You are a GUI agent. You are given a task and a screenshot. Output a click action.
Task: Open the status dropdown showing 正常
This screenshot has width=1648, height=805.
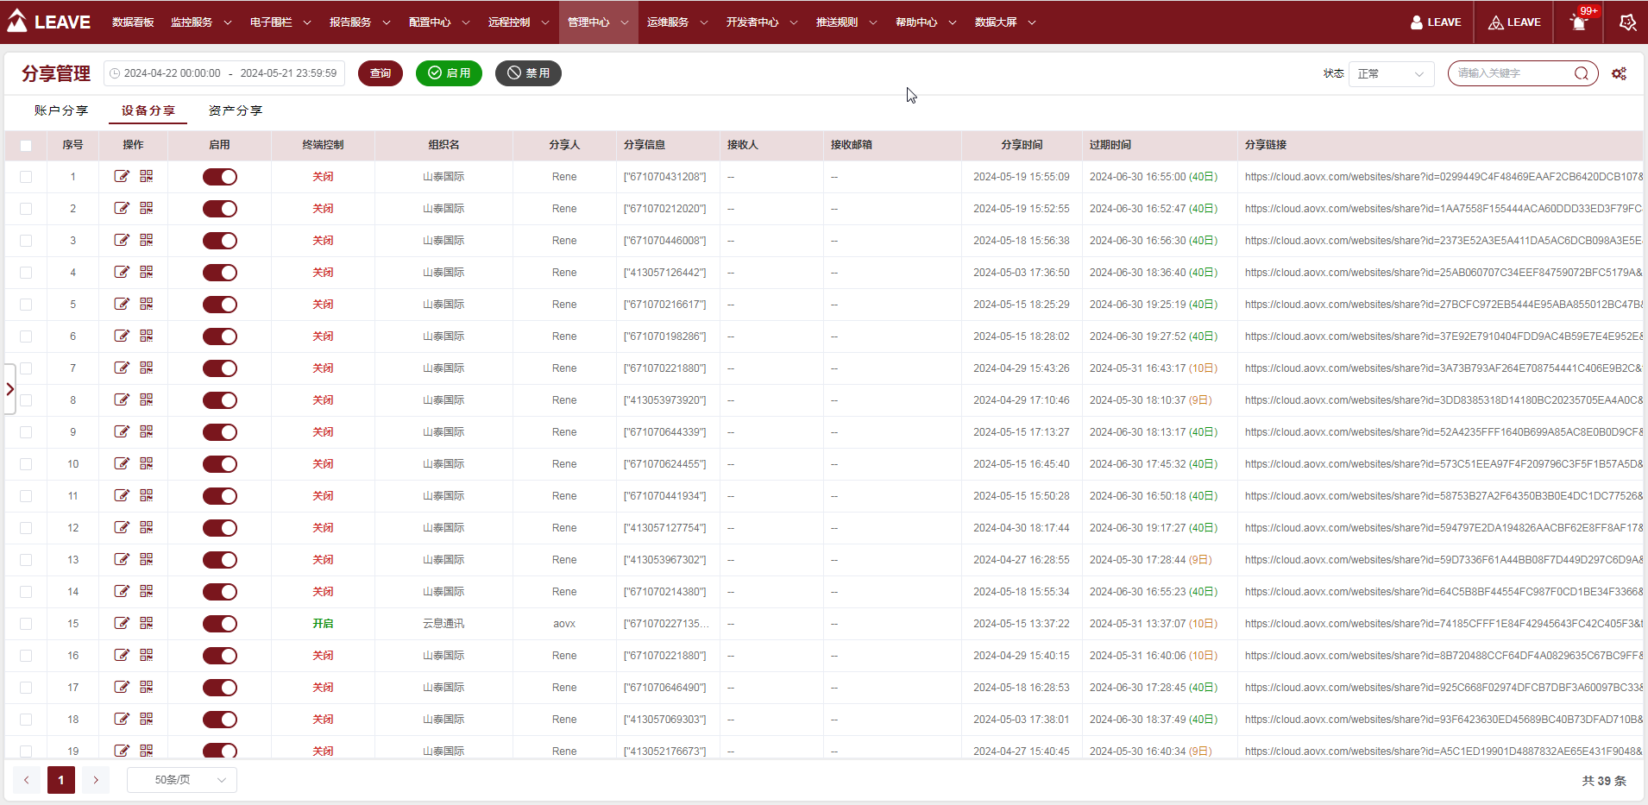pos(1390,74)
